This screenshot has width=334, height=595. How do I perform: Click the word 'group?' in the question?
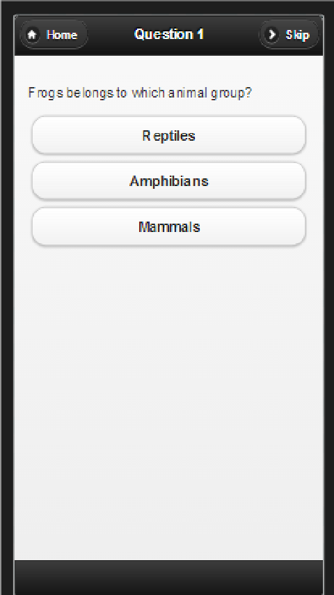pyautogui.click(x=231, y=93)
